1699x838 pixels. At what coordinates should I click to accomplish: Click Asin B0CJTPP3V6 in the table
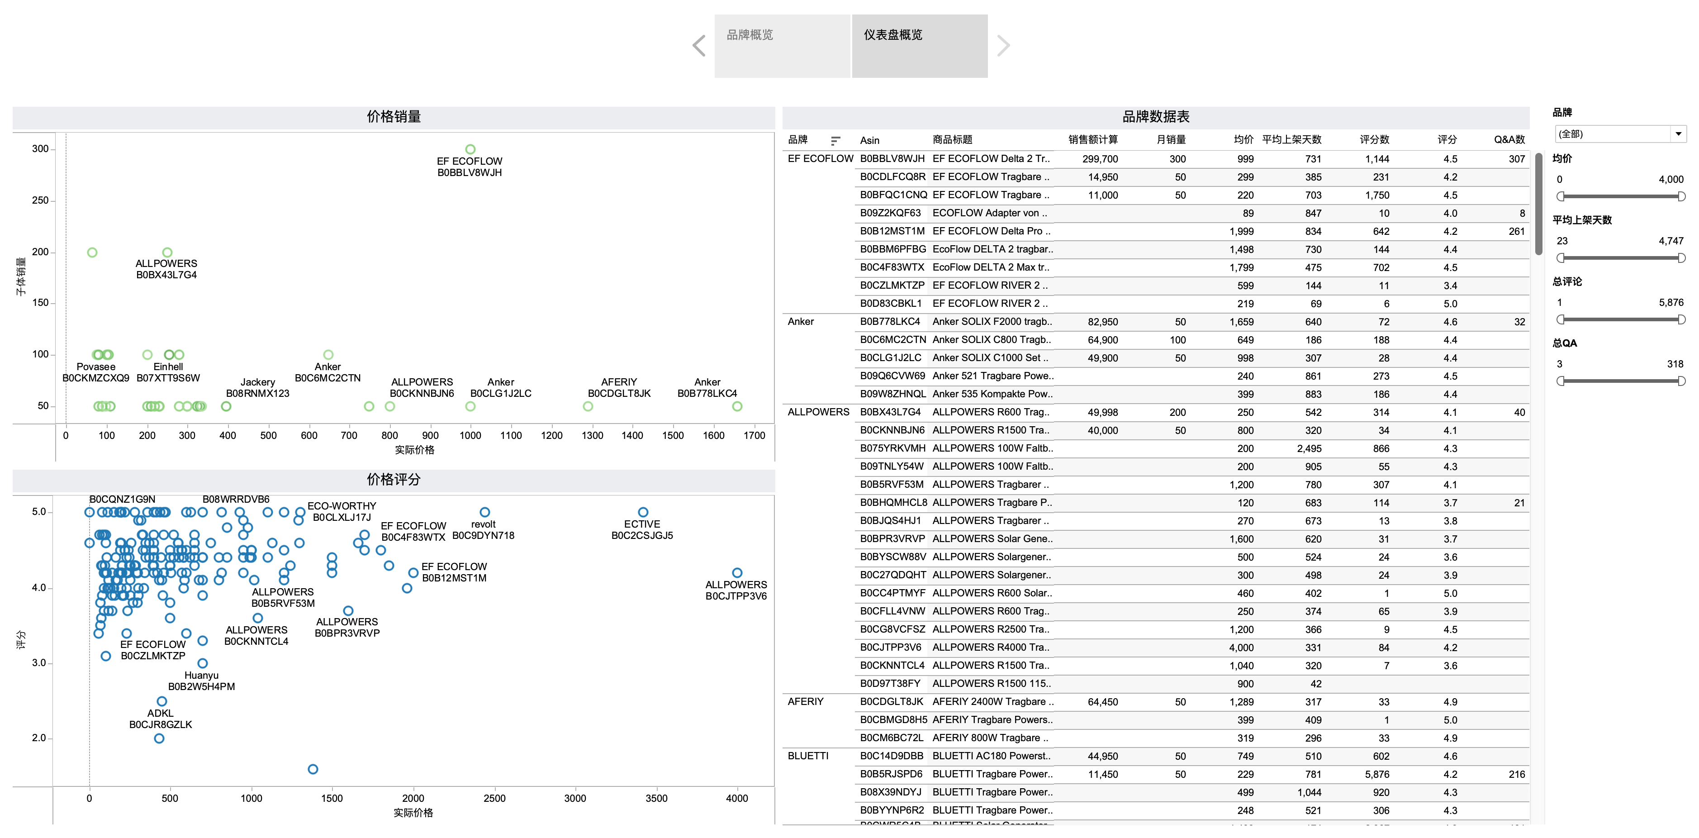pos(890,648)
